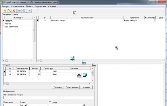Click the pencil edit toolbar icon

(x=10, y=11)
